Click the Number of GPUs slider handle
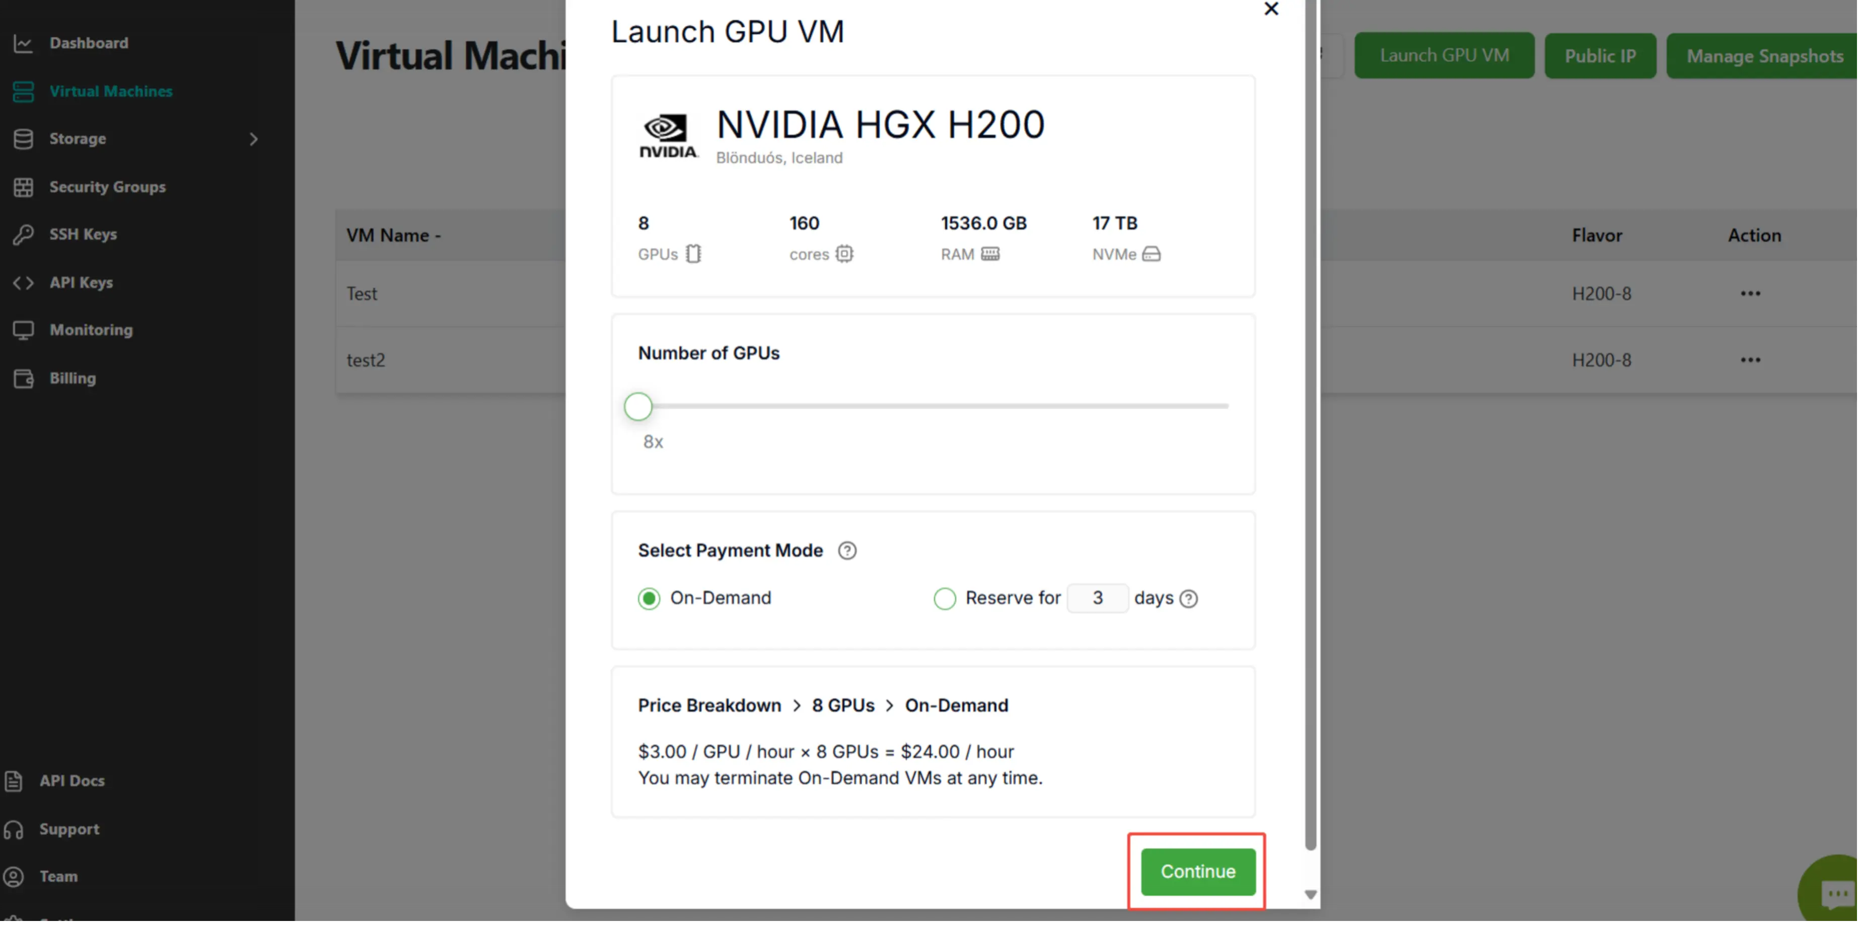1861x925 pixels. pos(638,407)
